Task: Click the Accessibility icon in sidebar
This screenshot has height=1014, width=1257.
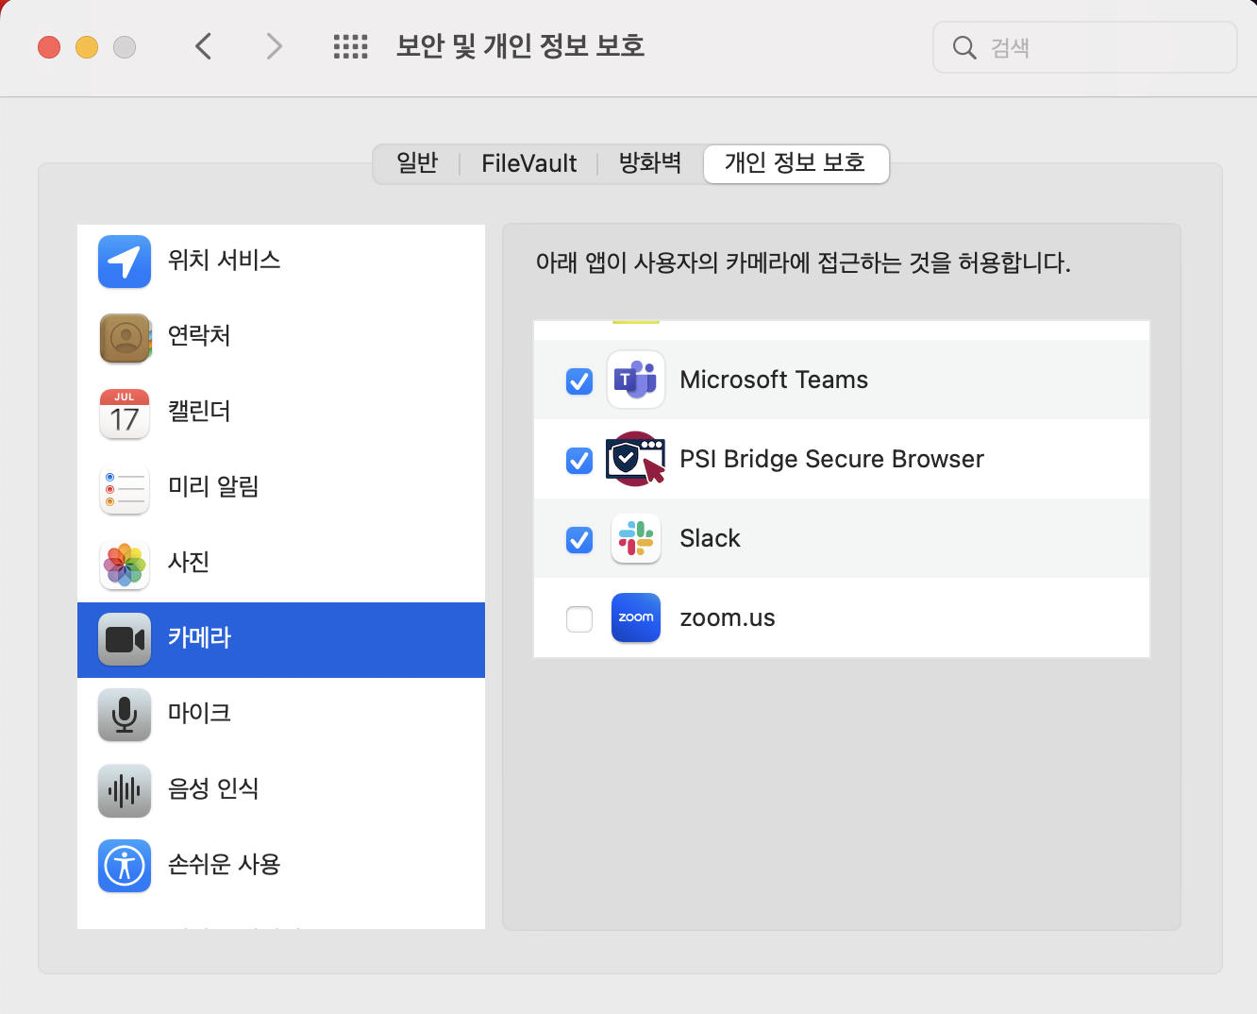Action: tap(125, 866)
